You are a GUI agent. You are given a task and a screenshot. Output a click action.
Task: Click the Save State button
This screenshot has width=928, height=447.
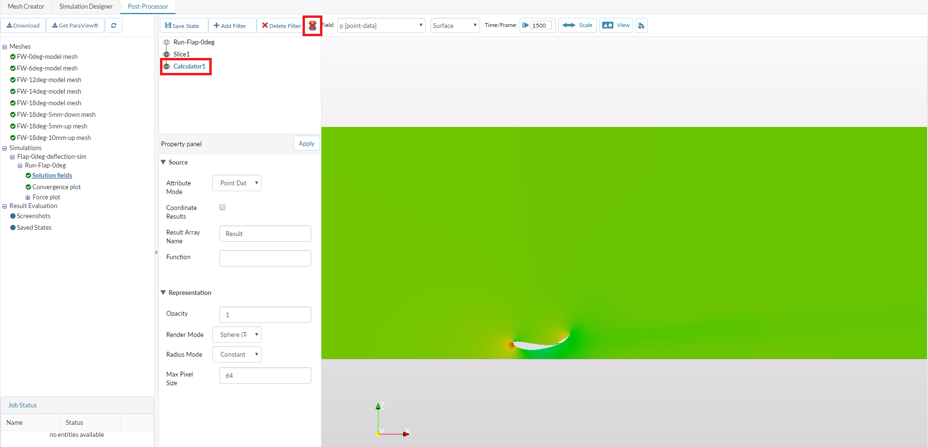pos(184,26)
